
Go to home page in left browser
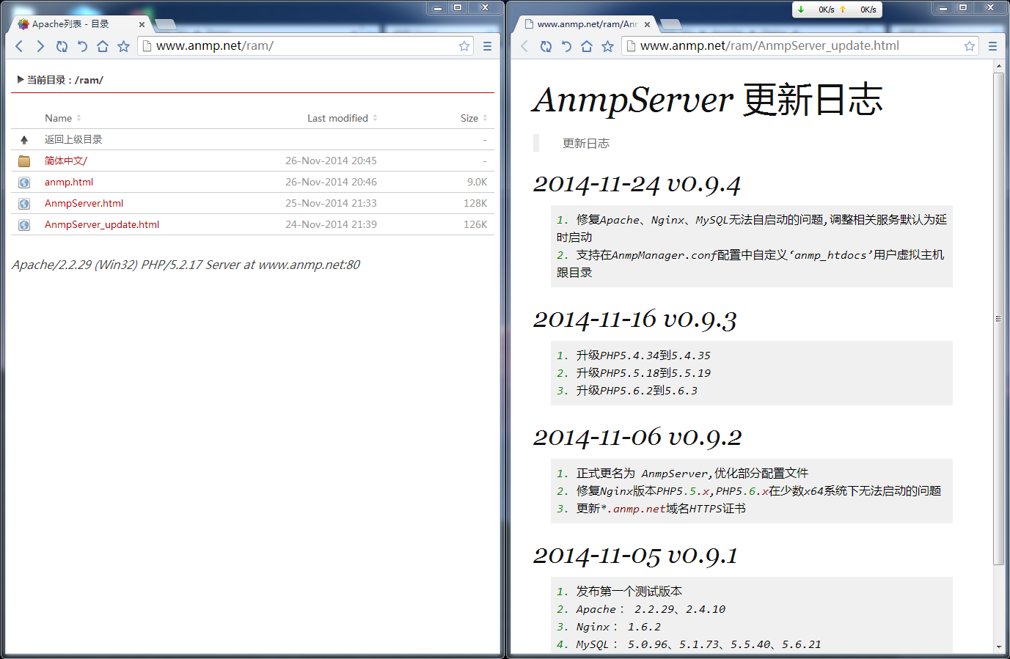coord(103,46)
